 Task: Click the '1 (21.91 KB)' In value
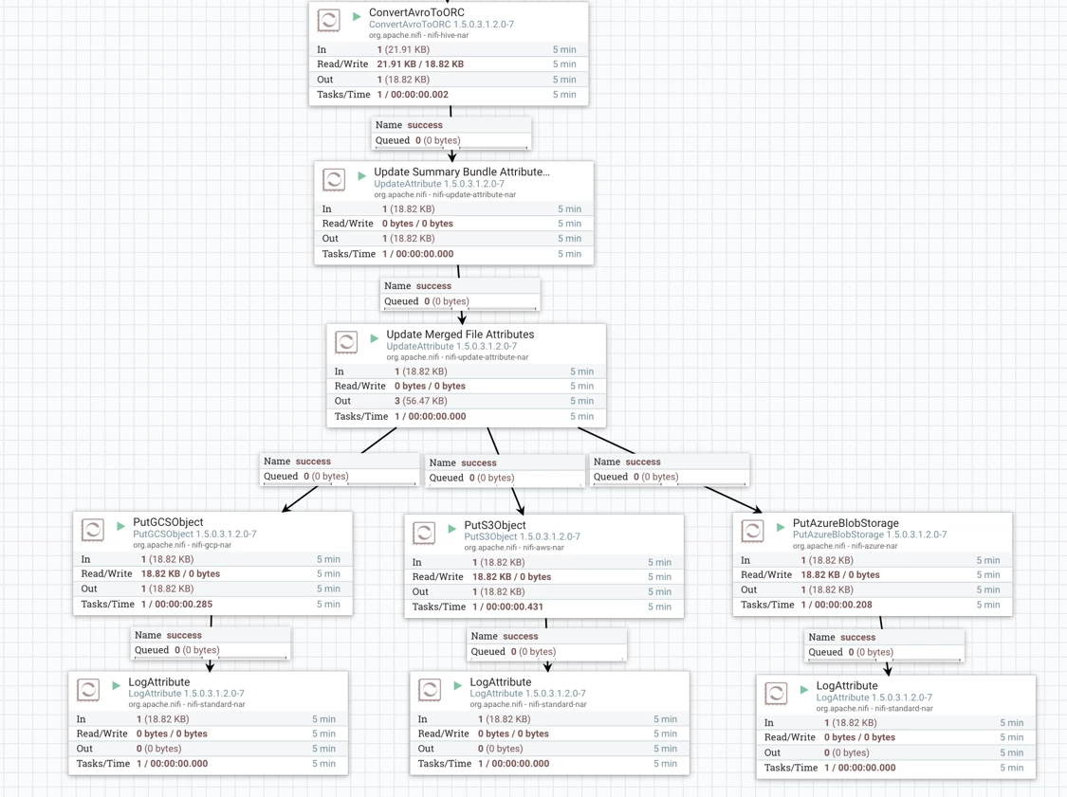click(x=403, y=49)
